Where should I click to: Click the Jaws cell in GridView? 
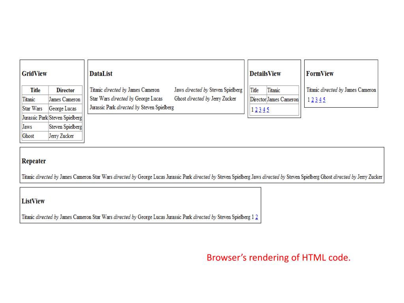(35, 127)
